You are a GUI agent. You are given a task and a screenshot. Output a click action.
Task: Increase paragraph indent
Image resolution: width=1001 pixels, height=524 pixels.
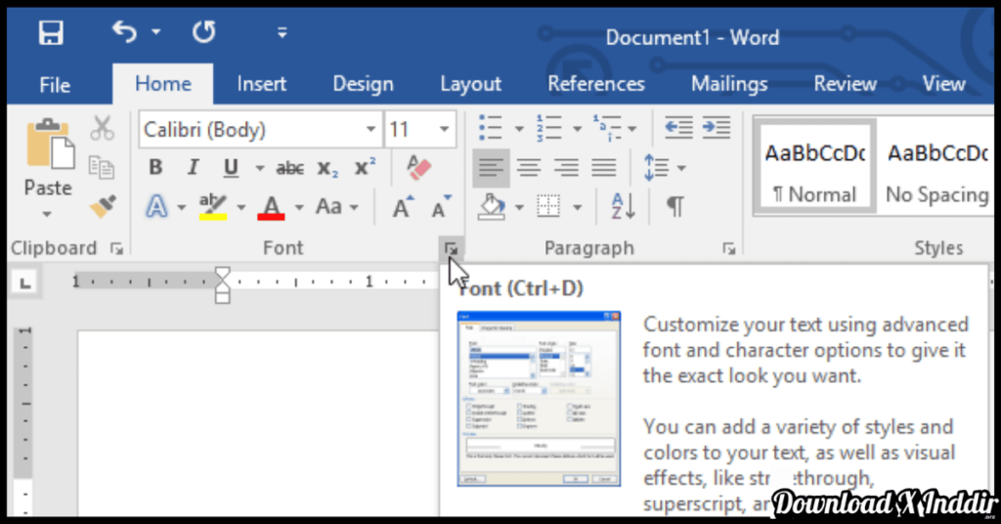click(717, 128)
